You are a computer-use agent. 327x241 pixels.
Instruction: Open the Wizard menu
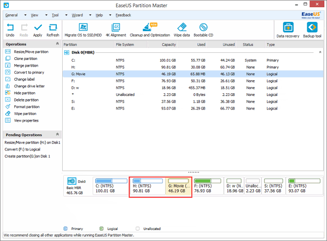coord(77,15)
